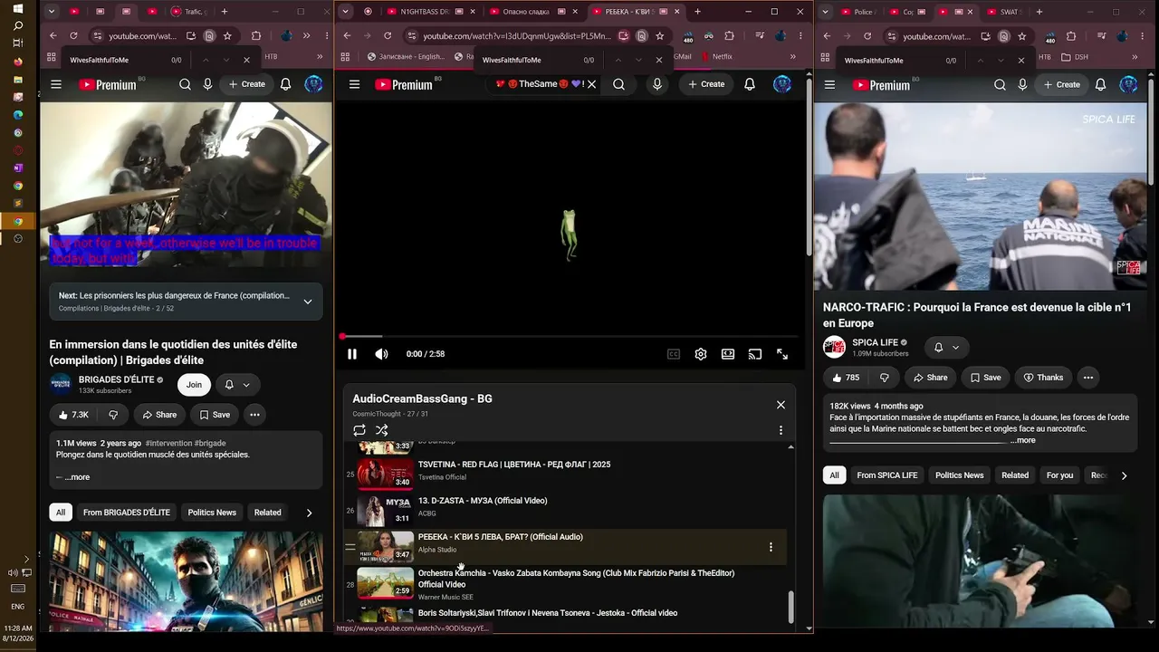Open BRIGADES D'ÉLITE notification preference dropdown

point(237,385)
